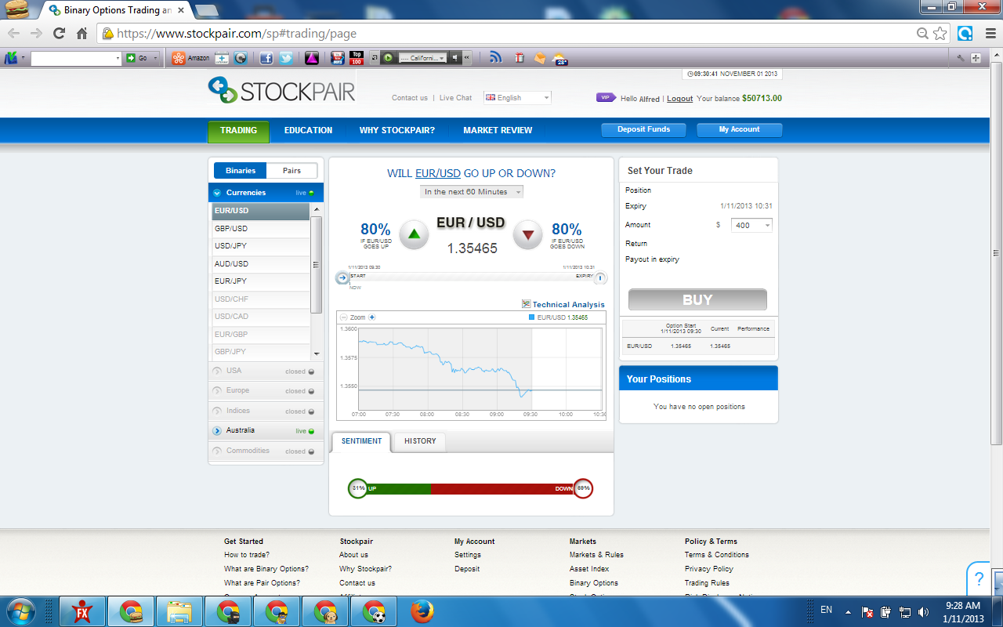Click the EXPIRY info marker on timeline
The image size is (1003, 627).
(600, 277)
